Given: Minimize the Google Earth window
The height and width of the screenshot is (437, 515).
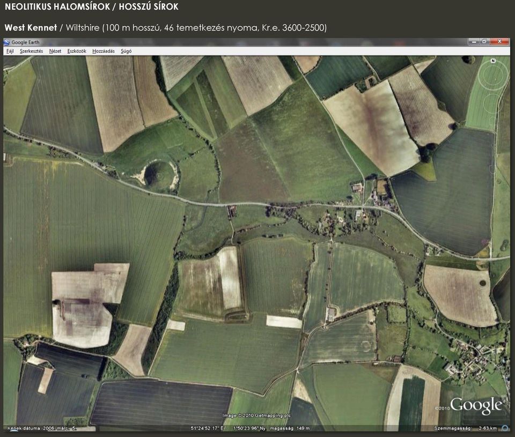Looking at the screenshot, I should pyautogui.click(x=474, y=42).
